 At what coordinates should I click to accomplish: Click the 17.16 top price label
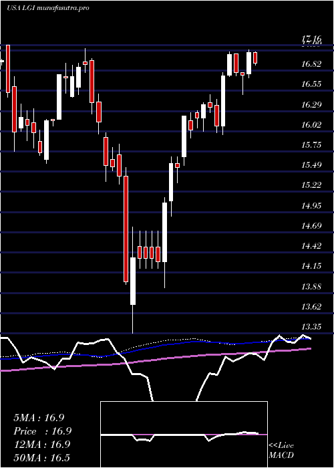(x=312, y=38)
